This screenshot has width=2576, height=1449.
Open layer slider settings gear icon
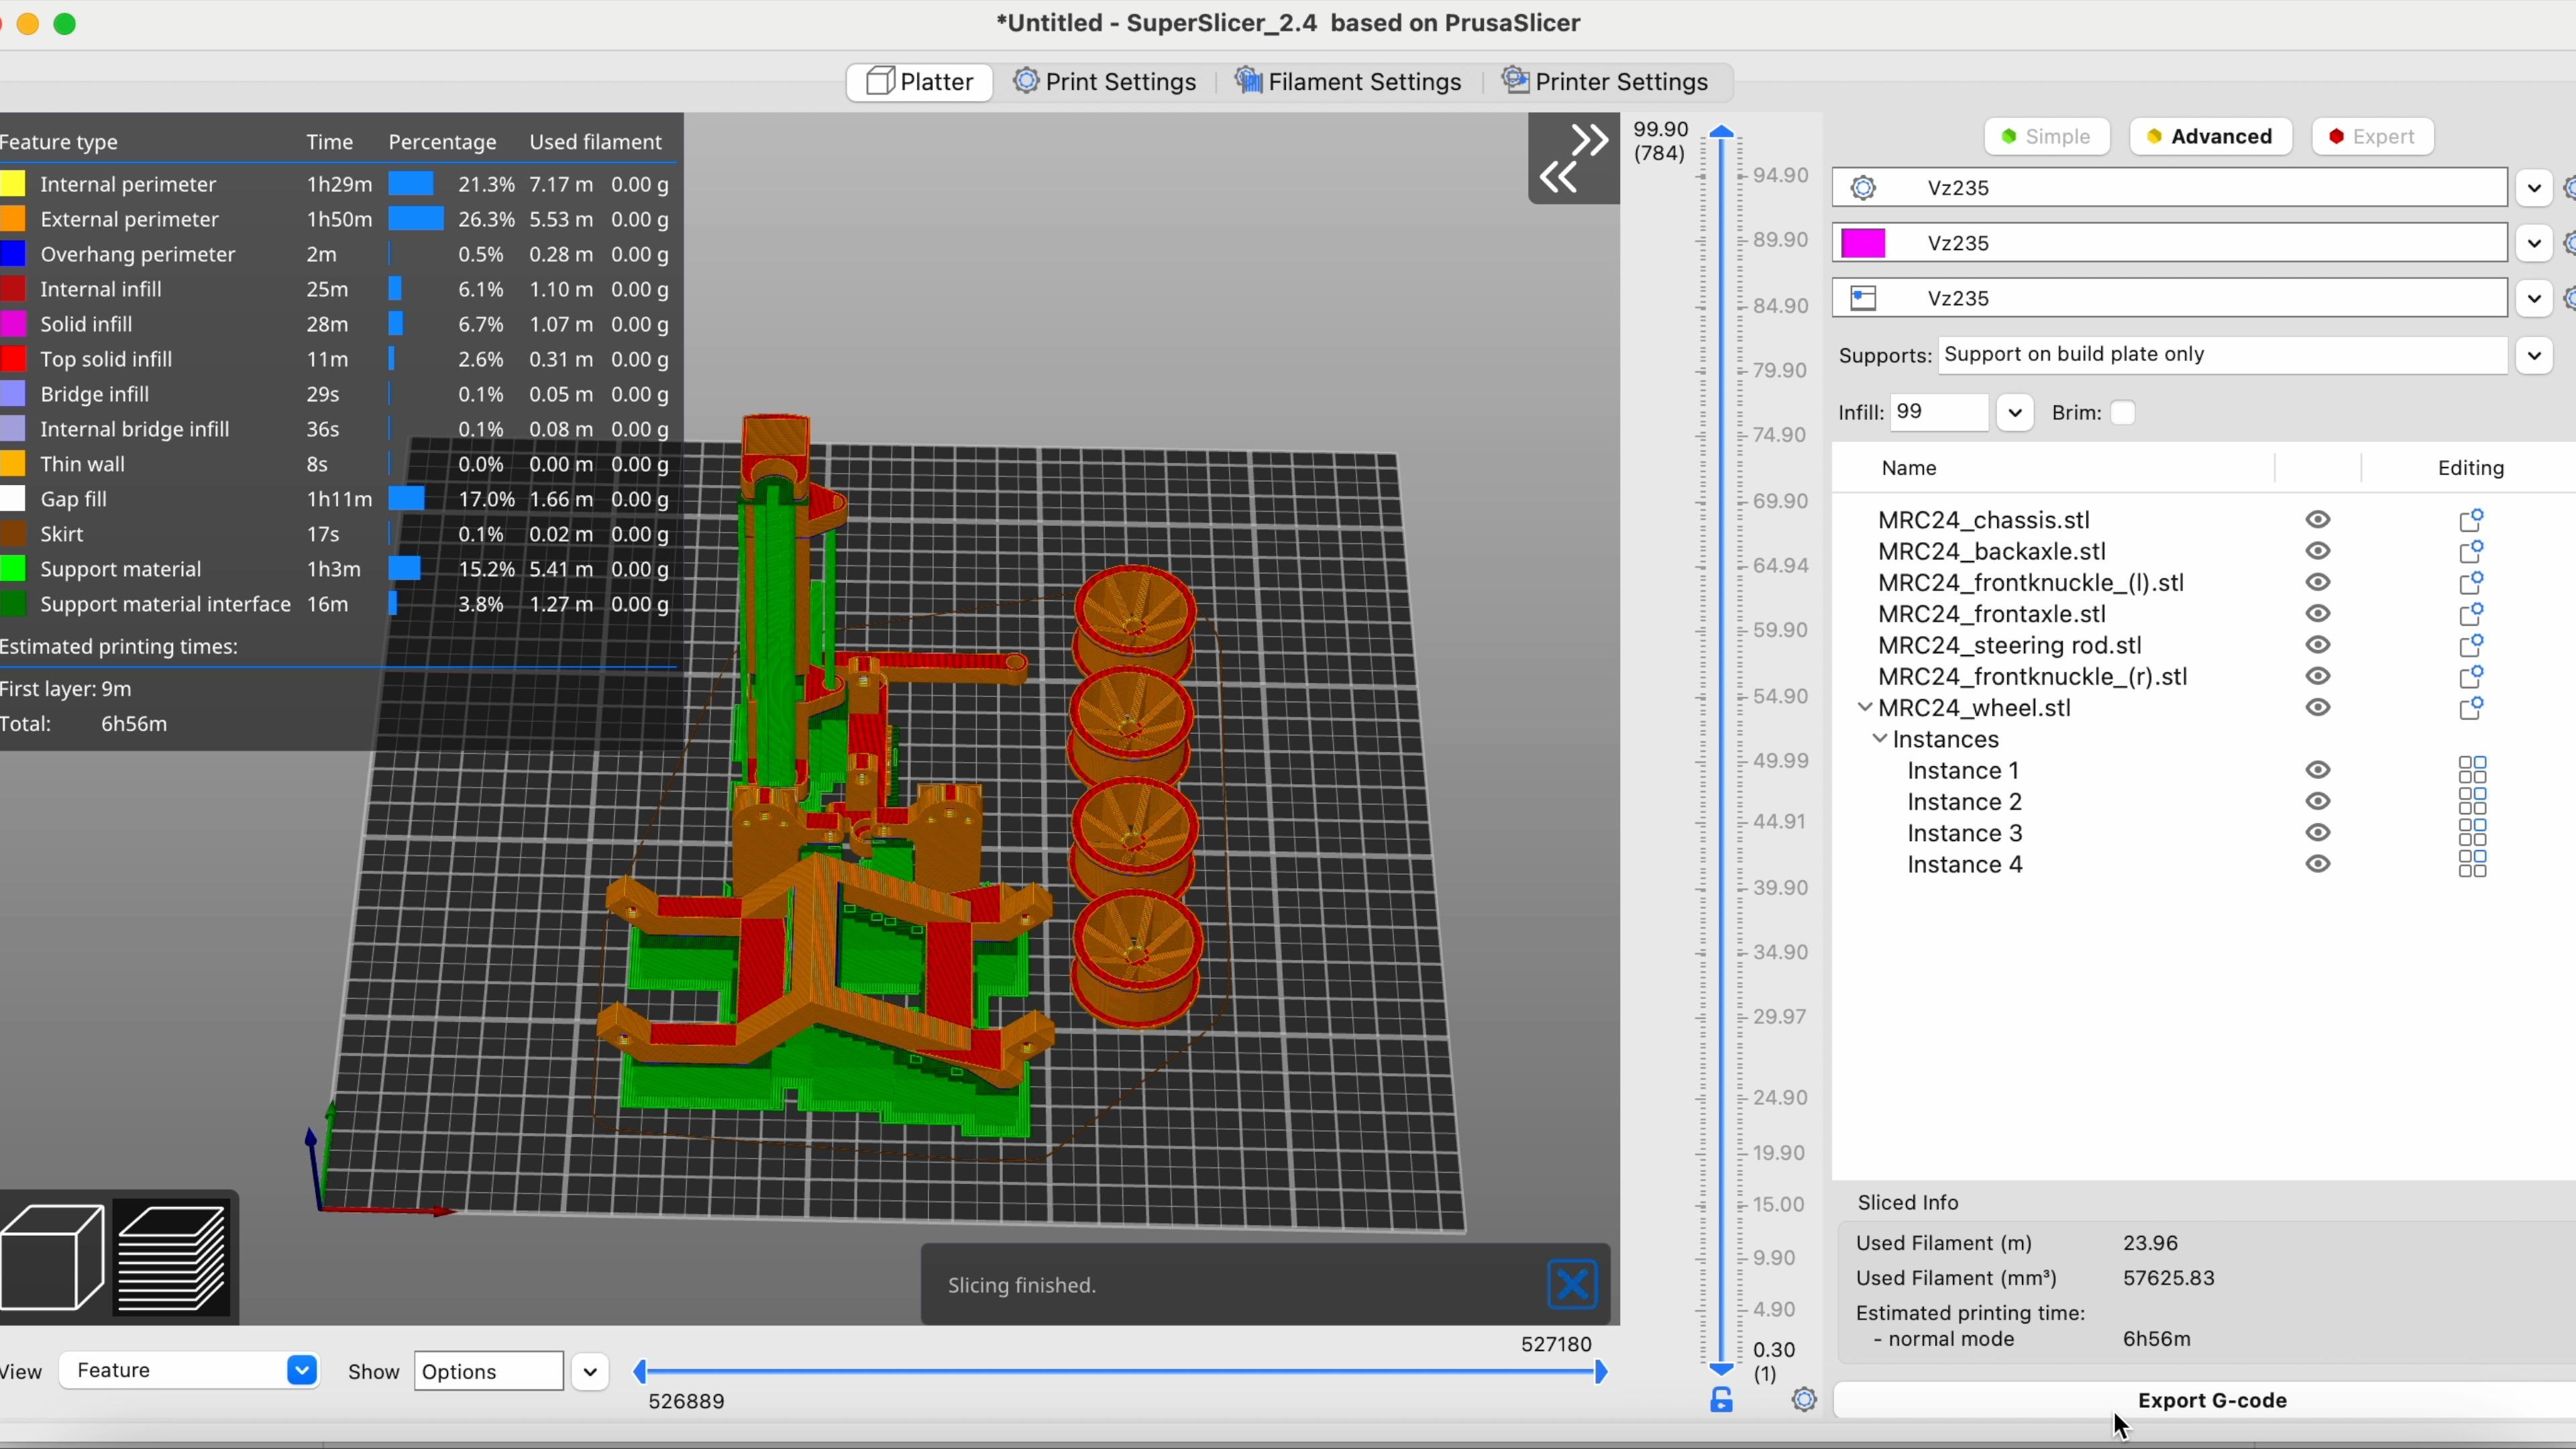click(1804, 1400)
